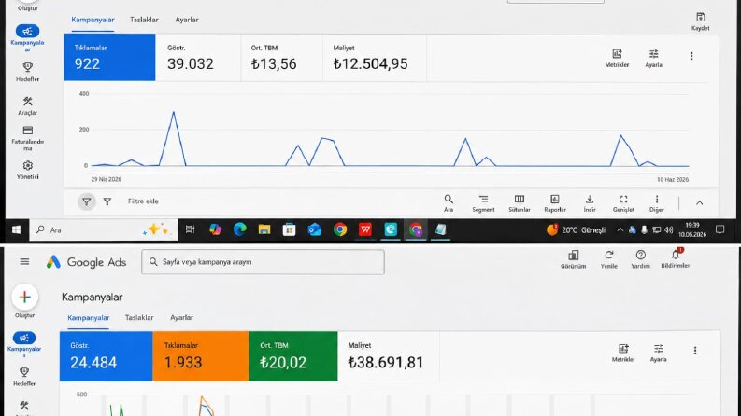Open the Segment tool

point(483,202)
